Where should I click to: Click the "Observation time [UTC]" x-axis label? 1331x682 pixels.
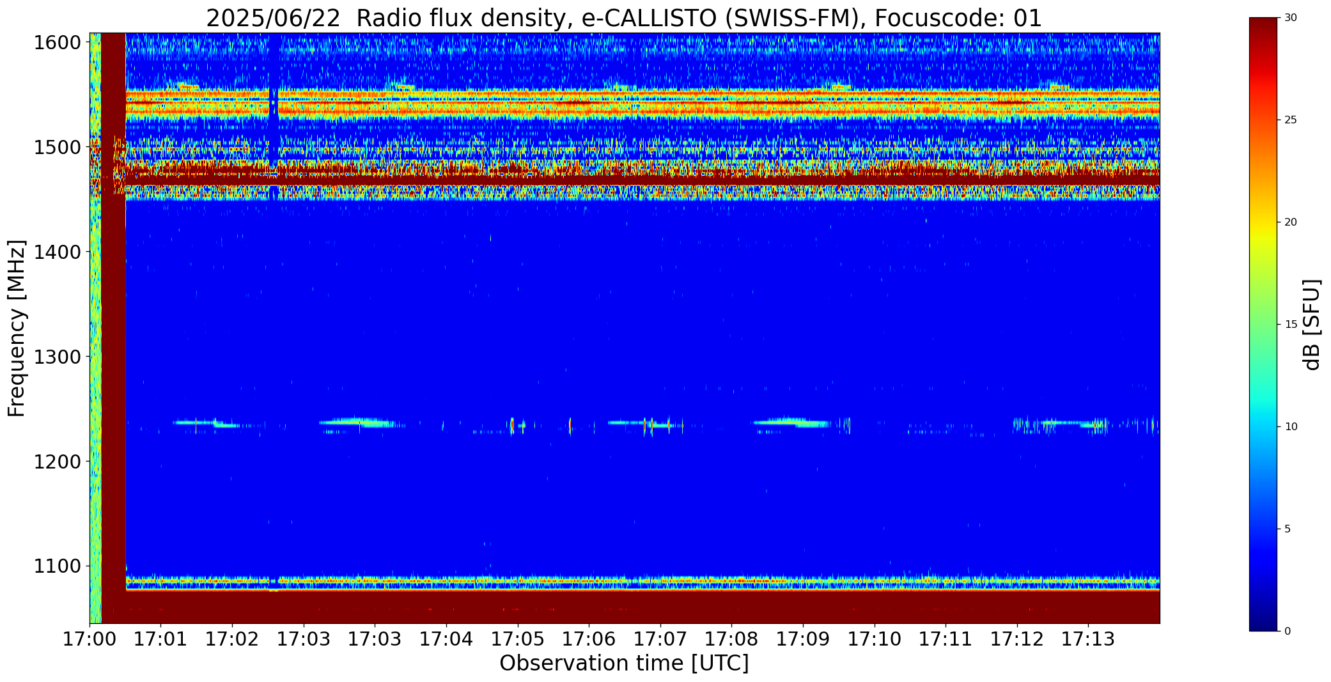tap(624, 663)
